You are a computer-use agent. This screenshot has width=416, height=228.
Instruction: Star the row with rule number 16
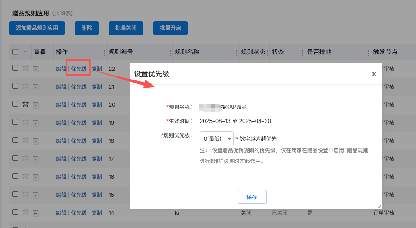(x=26, y=176)
